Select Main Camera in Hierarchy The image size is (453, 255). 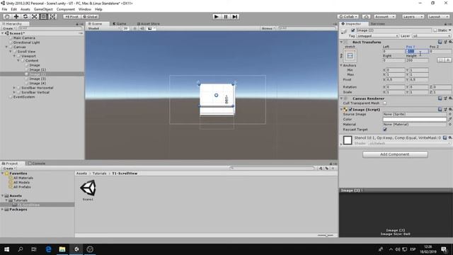click(x=24, y=38)
